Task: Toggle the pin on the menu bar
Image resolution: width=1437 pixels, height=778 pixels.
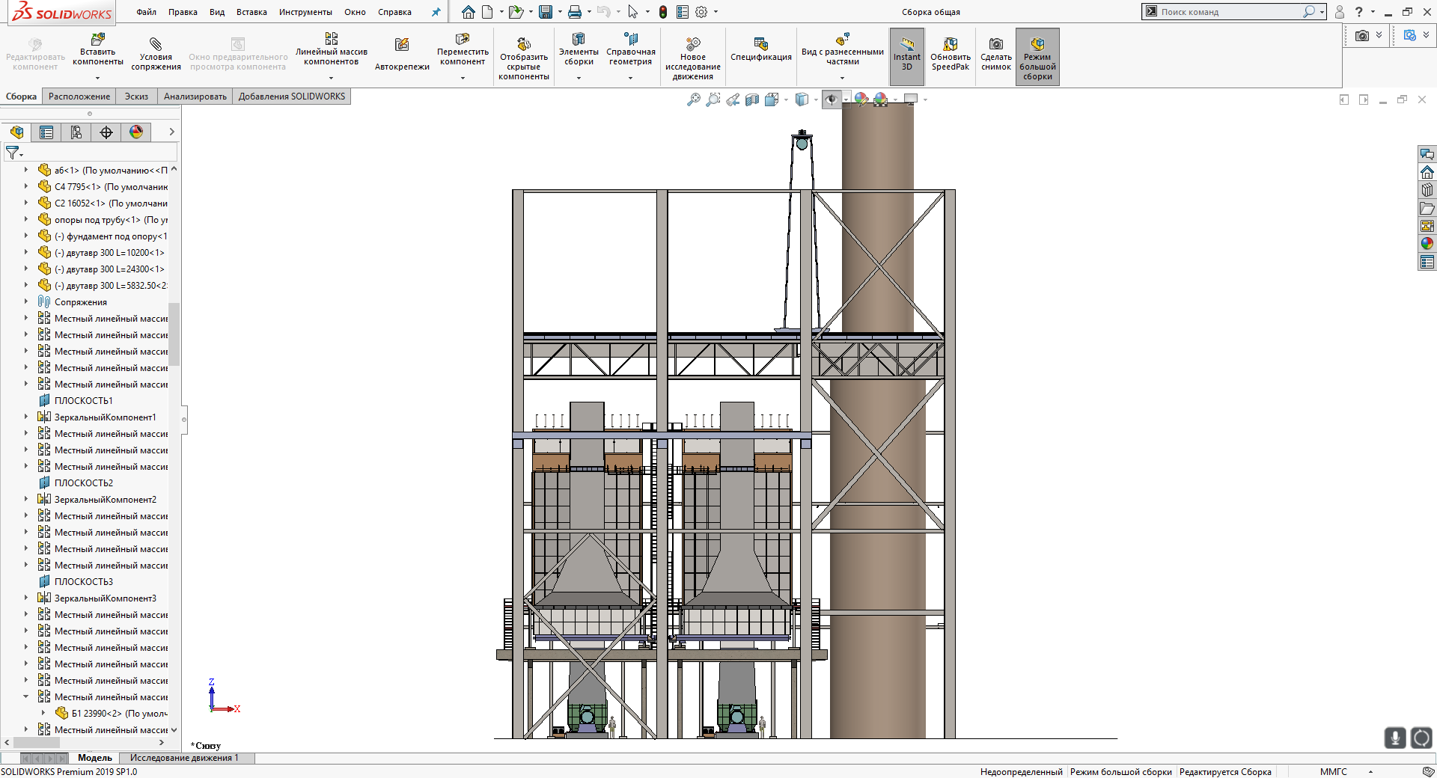Action: (436, 12)
